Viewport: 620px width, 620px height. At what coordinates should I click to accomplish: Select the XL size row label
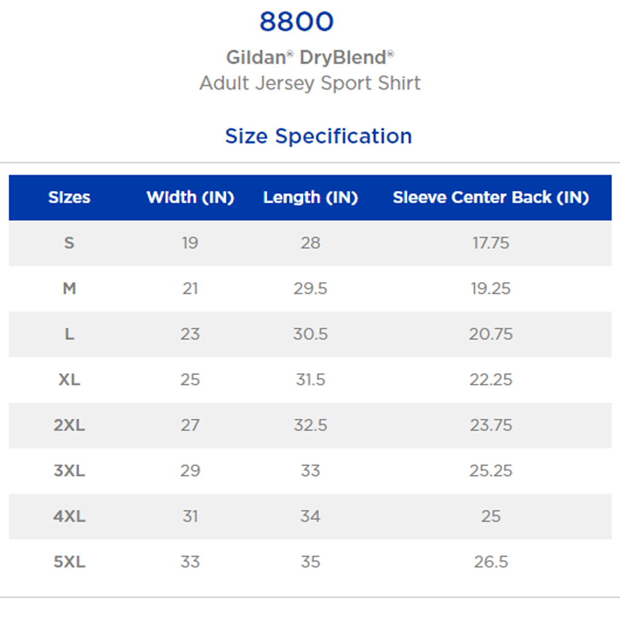coord(69,380)
